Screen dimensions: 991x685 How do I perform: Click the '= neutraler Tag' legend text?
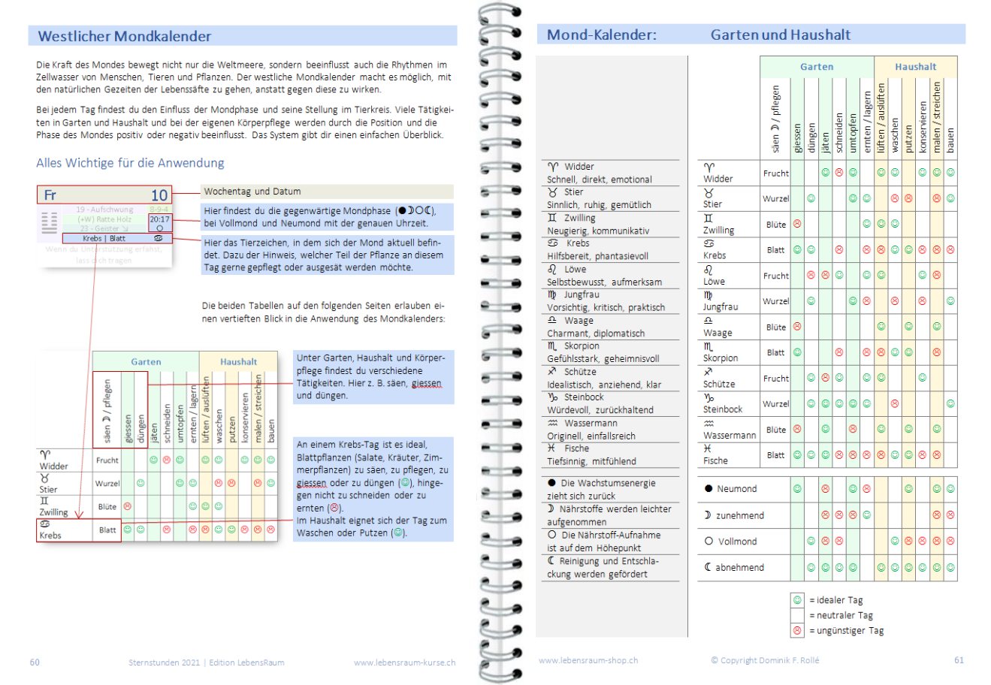click(x=841, y=615)
